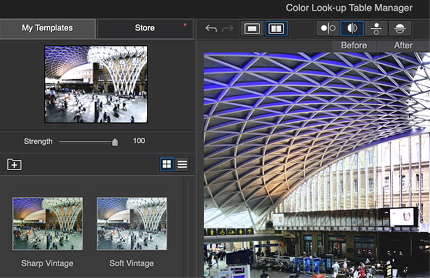
Task: Add a new template folder
Action: click(x=14, y=164)
